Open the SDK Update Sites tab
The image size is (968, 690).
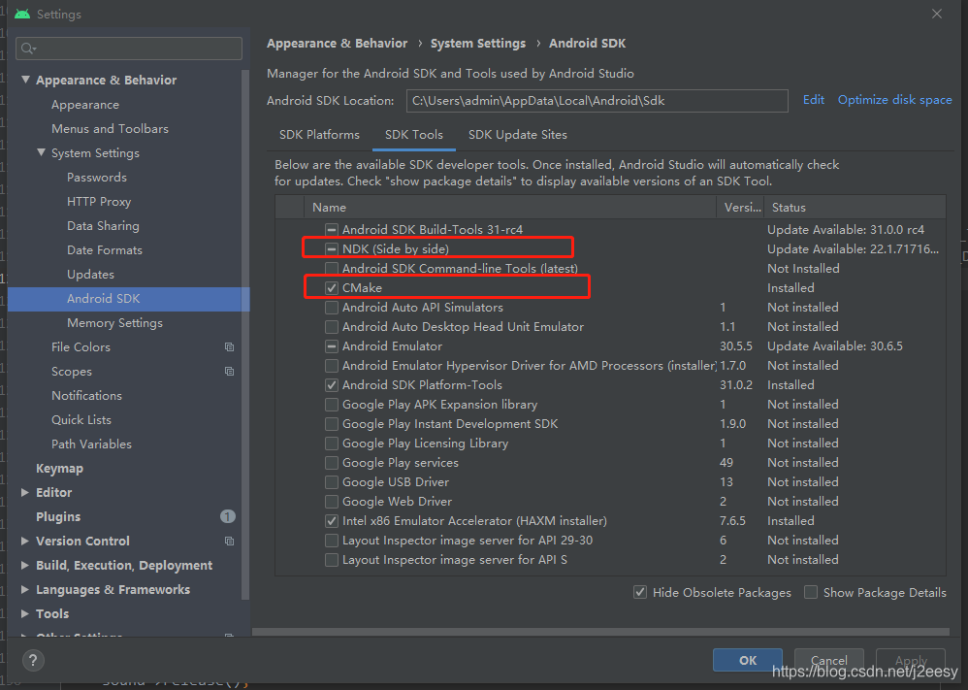[x=517, y=135]
